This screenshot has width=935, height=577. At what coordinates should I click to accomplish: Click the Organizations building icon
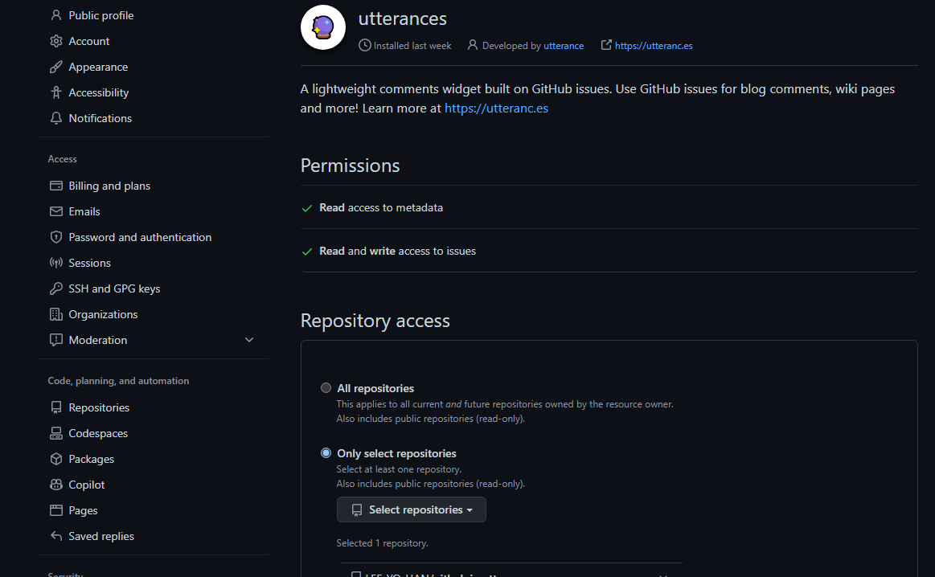(x=56, y=314)
